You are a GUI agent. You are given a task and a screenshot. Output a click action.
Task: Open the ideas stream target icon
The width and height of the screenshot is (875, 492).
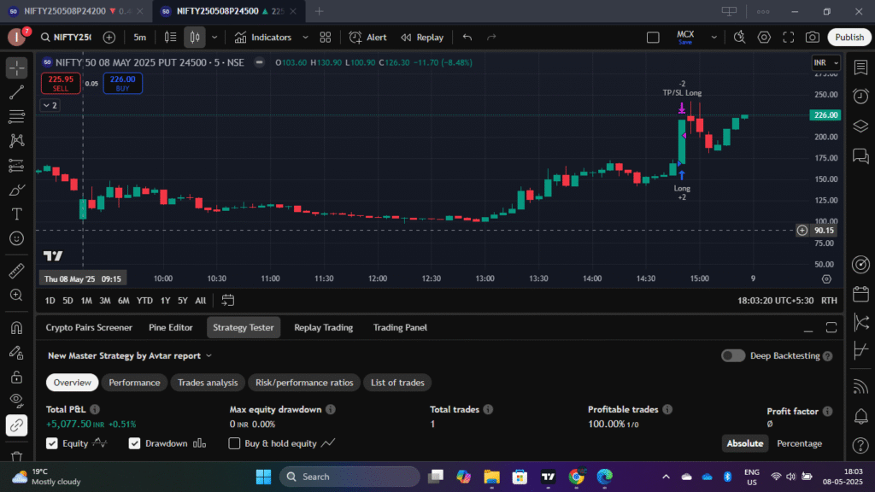[860, 265]
